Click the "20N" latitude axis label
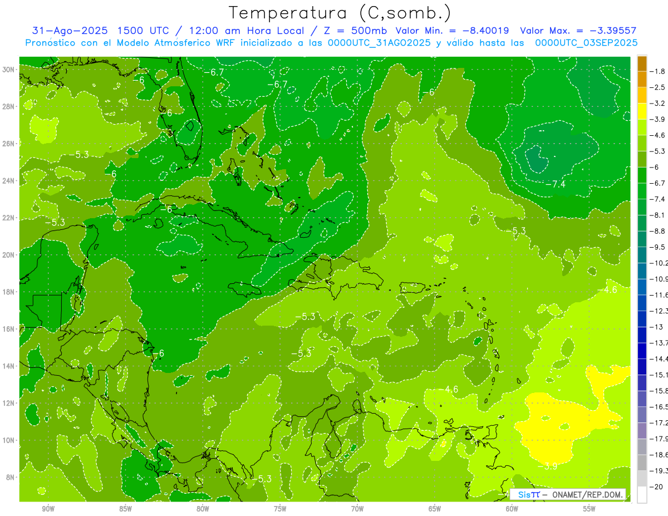 pos(9,254)
